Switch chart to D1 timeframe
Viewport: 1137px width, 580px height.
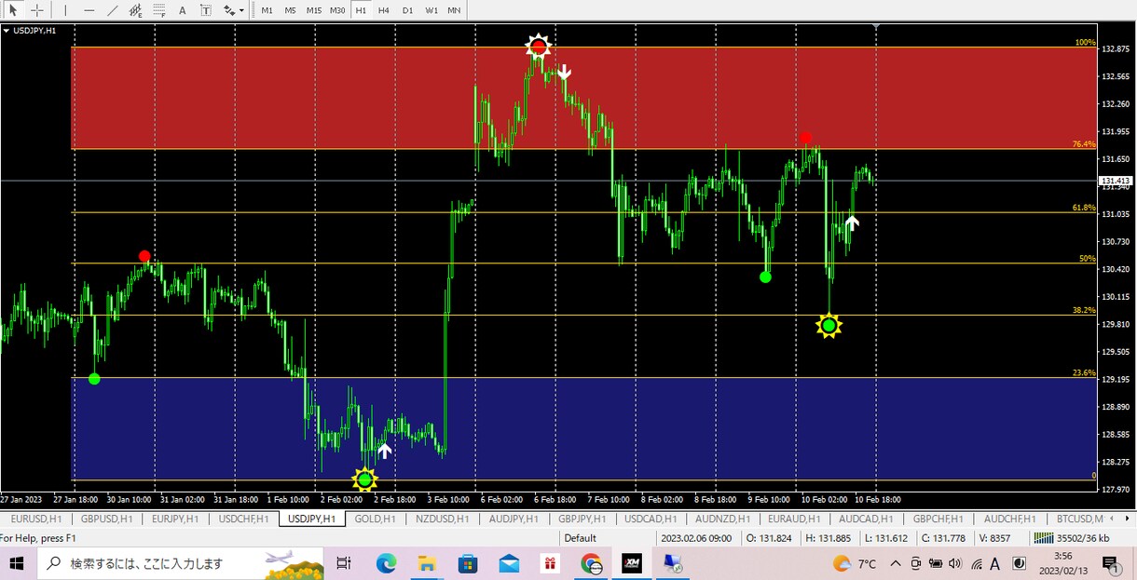(x=407, y=10)
